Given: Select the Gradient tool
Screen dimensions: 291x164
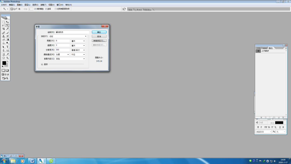Looking at the screenshot, I should 8,40.
